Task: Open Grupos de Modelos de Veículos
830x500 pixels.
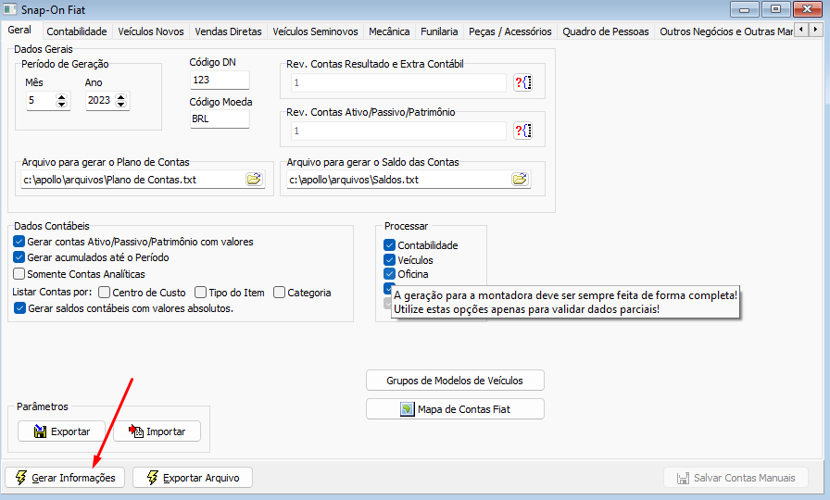Action: [x=455, y=381]
